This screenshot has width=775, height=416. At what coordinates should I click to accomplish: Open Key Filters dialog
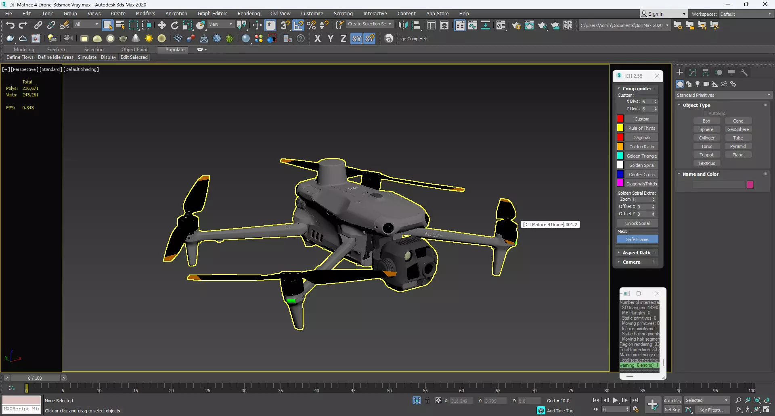click(x=712, y=410)
